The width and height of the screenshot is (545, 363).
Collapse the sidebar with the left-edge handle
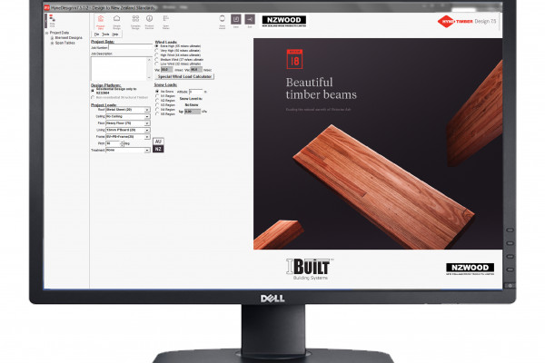point(45,21)
